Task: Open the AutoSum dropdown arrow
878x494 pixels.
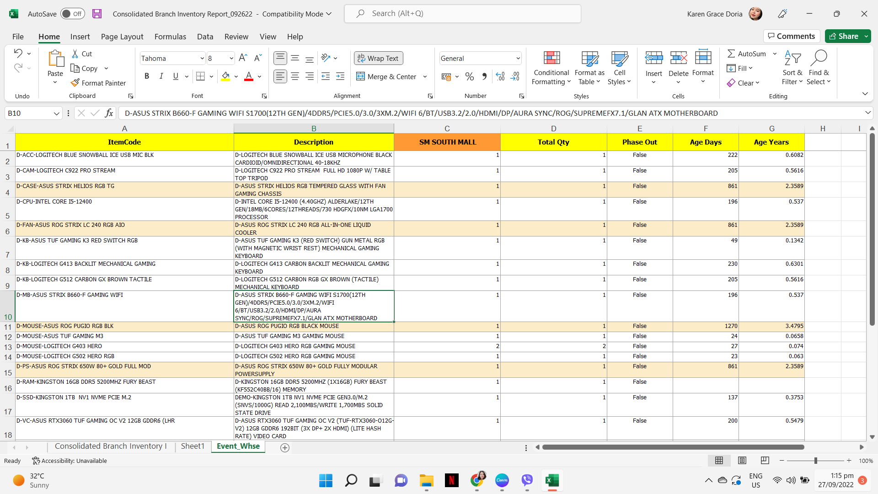Action: click(x=775, y=54)
